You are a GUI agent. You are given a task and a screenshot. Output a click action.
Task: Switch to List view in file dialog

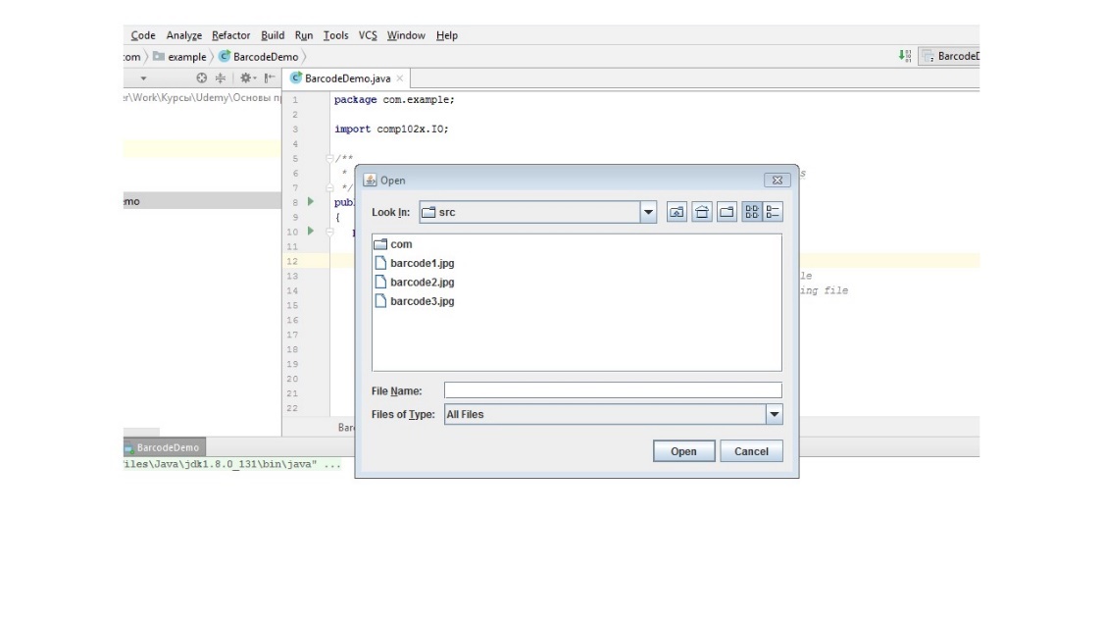tap(751, 212)
